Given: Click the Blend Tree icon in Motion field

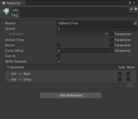Looking at the screenshot, I should (59, 23).
